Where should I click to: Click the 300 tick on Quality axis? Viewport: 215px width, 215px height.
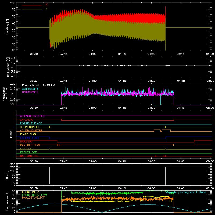13,164
